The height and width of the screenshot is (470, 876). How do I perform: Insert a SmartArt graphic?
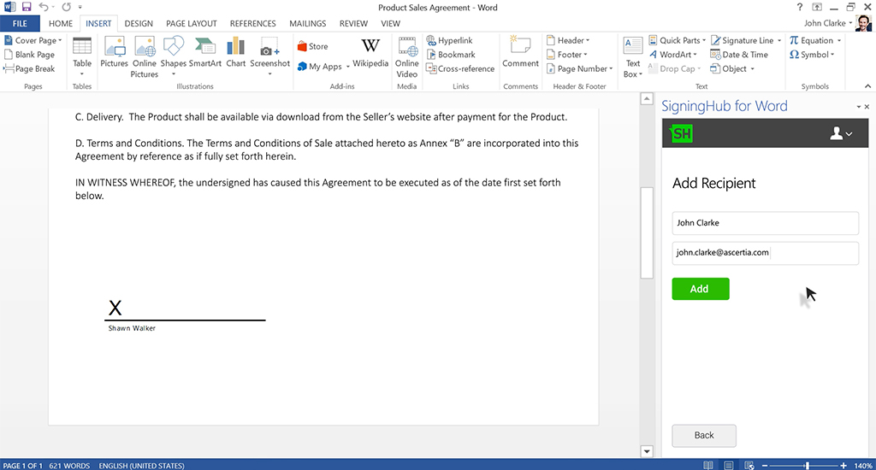pos(205,52)
